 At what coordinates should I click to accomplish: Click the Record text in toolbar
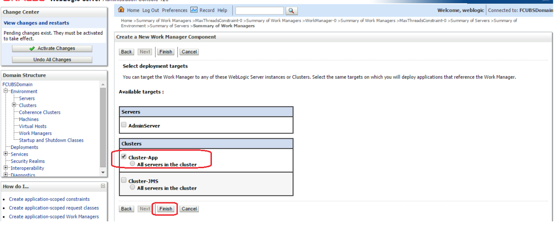[207, 10]
